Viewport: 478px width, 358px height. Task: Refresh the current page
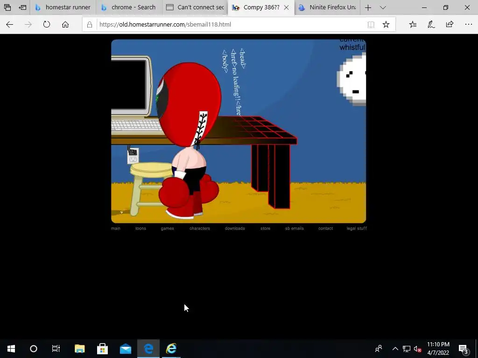click(x=47, y=24)
